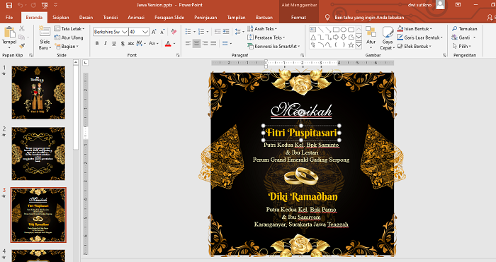Apply Garis Luar Bentuk outline color
Viewport: 496px width, 262px height.
(400, 37)
